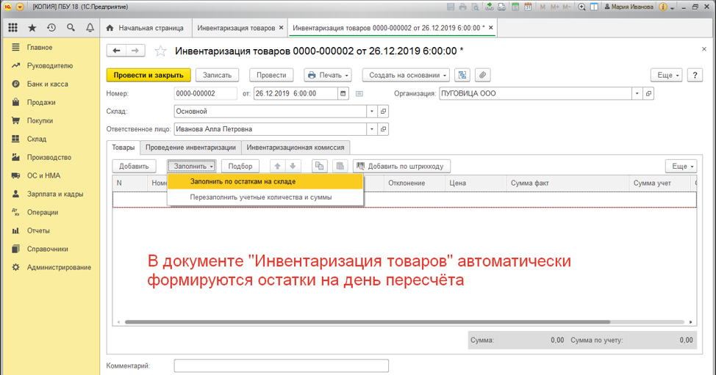Select Перезаполнить учетные количества и суммы
Viewport: 716px width, 375px height.
[x=260, y=197]
